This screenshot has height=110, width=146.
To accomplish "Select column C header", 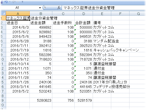I will pos(63,14).
